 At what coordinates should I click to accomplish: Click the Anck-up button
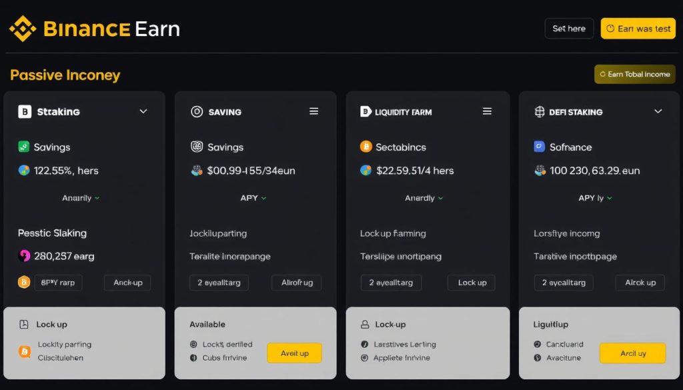point(127,283)
